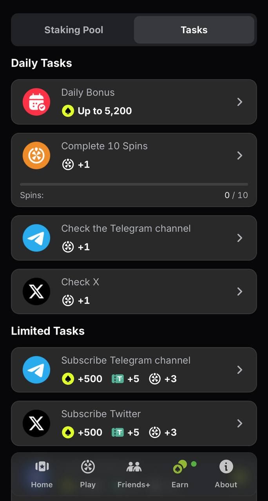
Task: Tap the Telegram icon for Subscribe Telegram channel
Action: click(x=36, y=369)
